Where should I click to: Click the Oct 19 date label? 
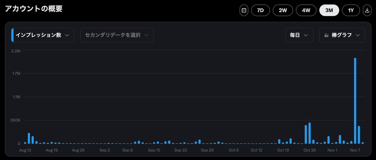click(283, 150)
